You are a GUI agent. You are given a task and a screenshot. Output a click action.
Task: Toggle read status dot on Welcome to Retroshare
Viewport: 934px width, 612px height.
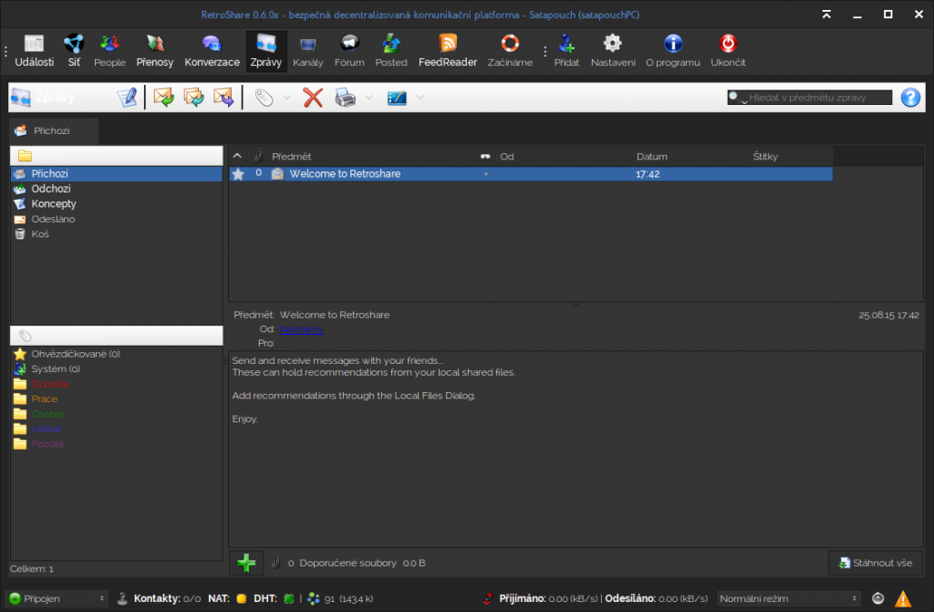coord(486,174)
